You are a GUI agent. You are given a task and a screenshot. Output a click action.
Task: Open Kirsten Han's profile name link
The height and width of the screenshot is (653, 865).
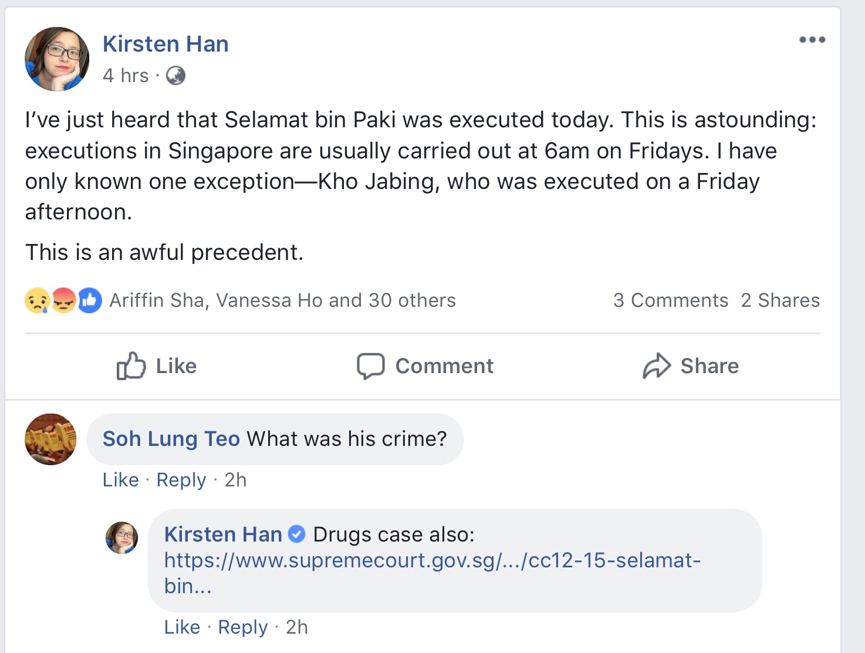pyautogui.click(x=165, y=44)
